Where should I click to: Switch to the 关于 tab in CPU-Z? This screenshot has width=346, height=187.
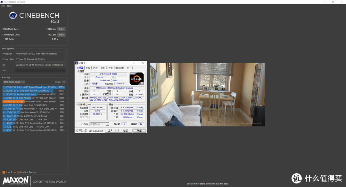click(x=129, y=68)
